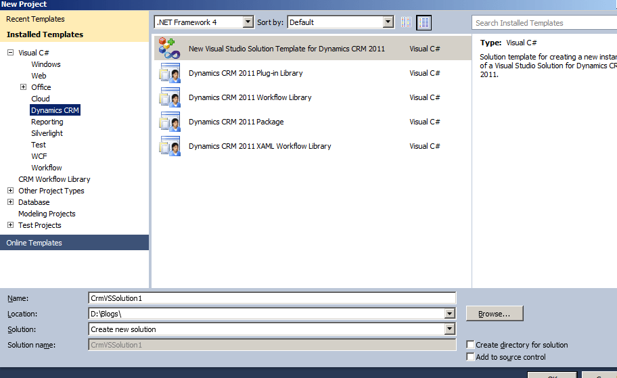617x378 pixels.
Task: Open Online Templates section
Action: click(74, 243)
